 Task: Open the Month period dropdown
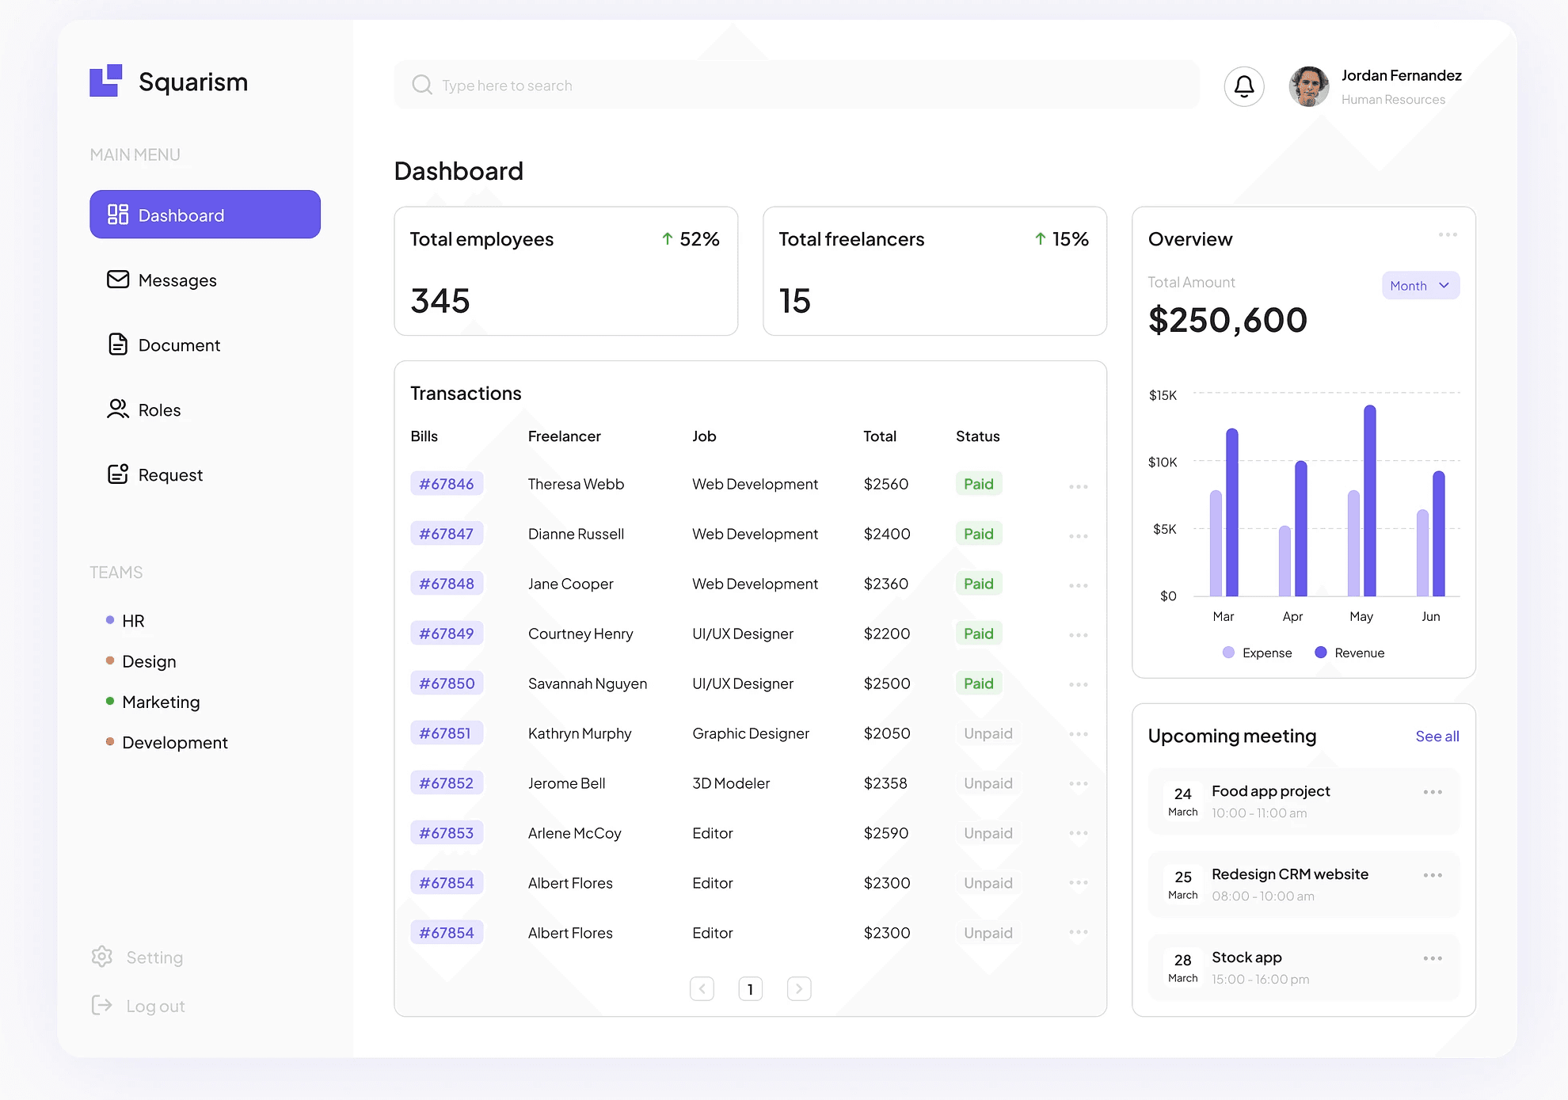pyautogui.click(x=1421, y=285)
